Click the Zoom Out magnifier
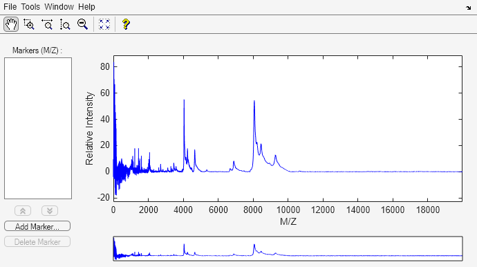The width and height of the screenshot is (477, 267). click(82, 24)
